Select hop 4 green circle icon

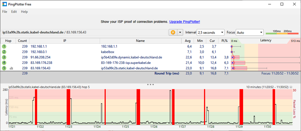click(x=4, y=63)
